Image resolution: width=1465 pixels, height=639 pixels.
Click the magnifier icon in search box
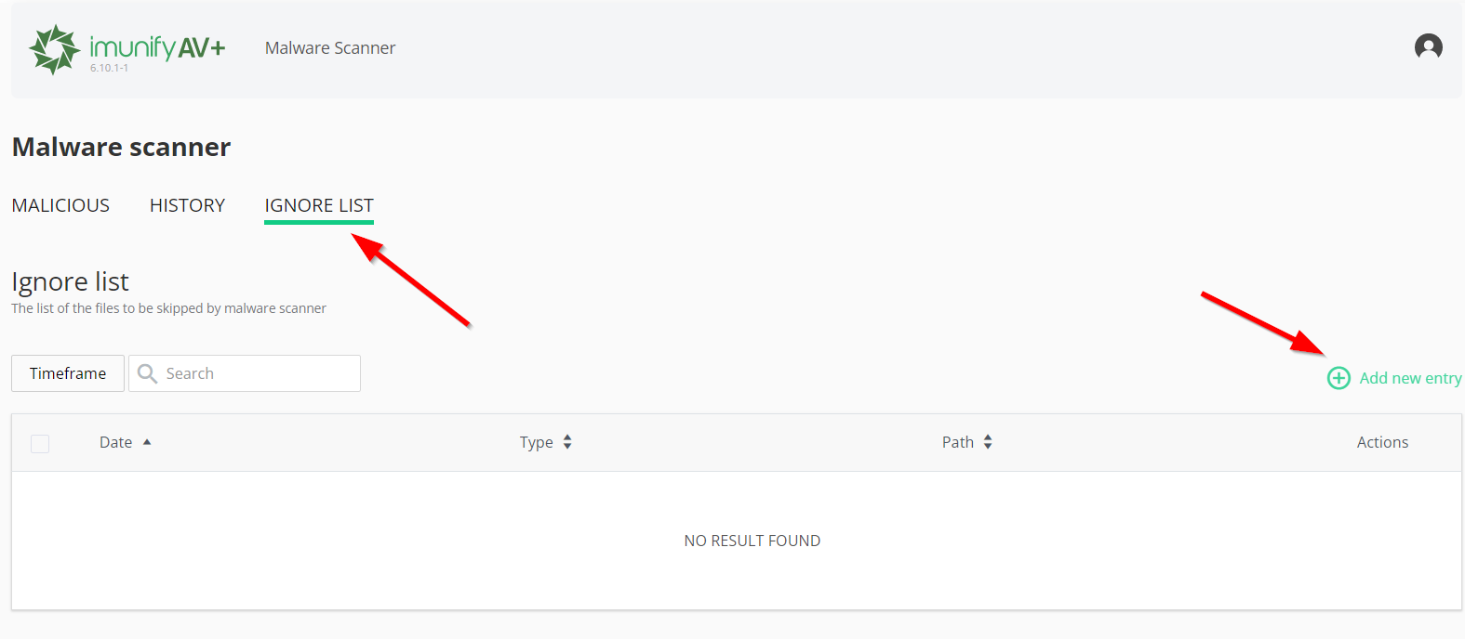(147, 373)
